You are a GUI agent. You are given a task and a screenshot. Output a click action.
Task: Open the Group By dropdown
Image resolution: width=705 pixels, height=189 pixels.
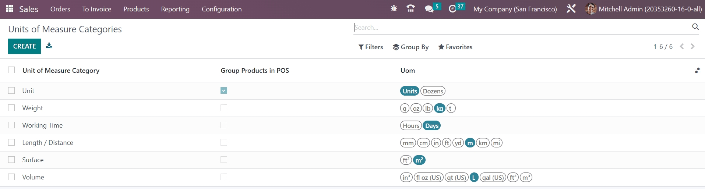point(410,47)
